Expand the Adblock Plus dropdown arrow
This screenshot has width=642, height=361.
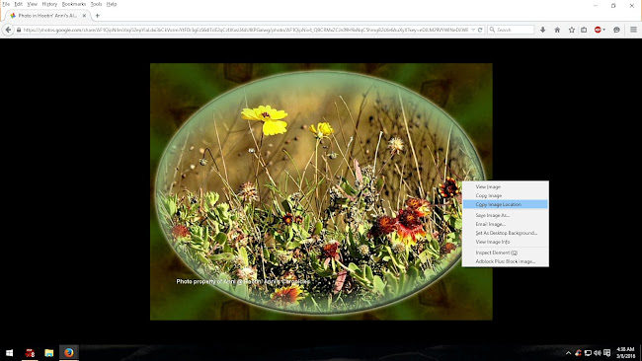(603, 30)
